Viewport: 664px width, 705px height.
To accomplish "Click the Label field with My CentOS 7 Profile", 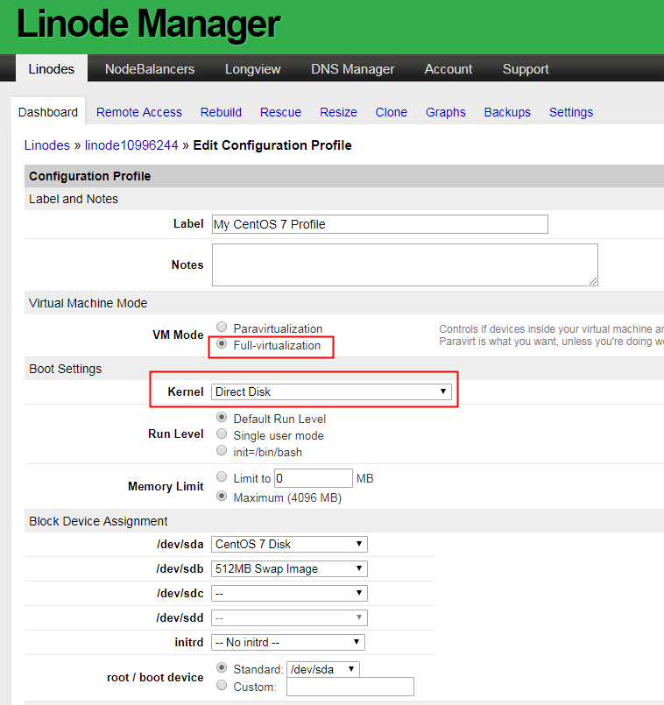I will coord(380,224).
